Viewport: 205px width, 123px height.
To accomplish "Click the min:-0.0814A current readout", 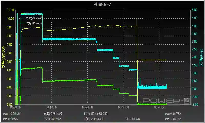I will click(x=173, y=119).
